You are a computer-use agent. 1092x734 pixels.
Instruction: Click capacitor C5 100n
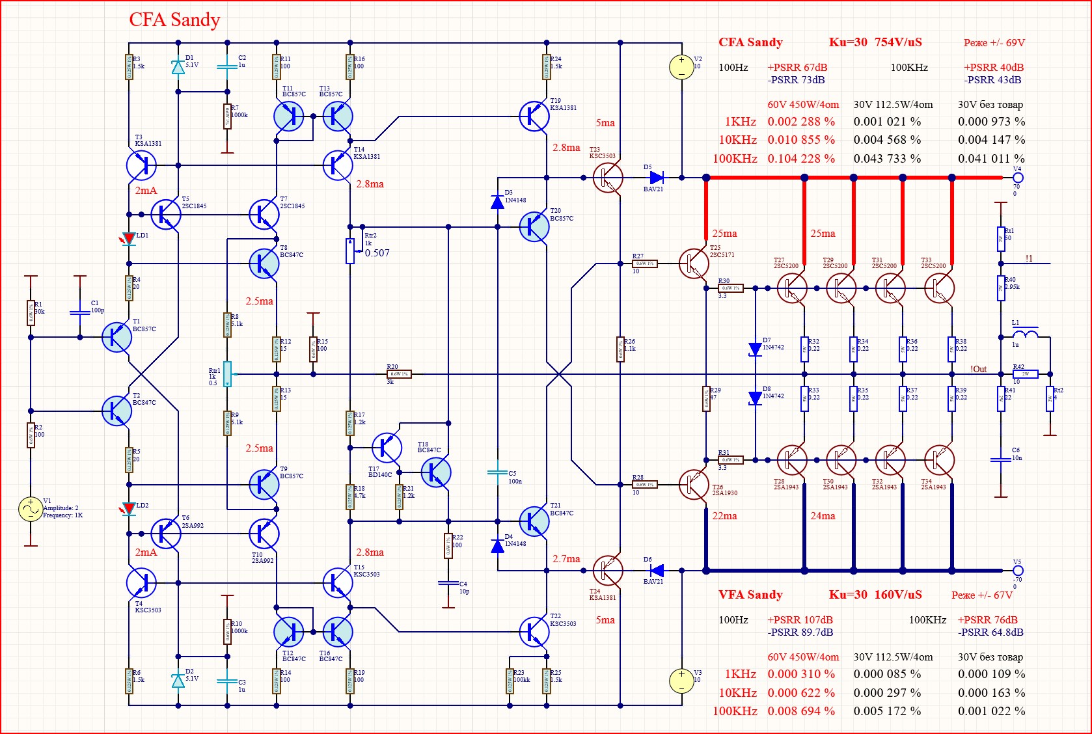pyautogui.click(x=497, y=472)
